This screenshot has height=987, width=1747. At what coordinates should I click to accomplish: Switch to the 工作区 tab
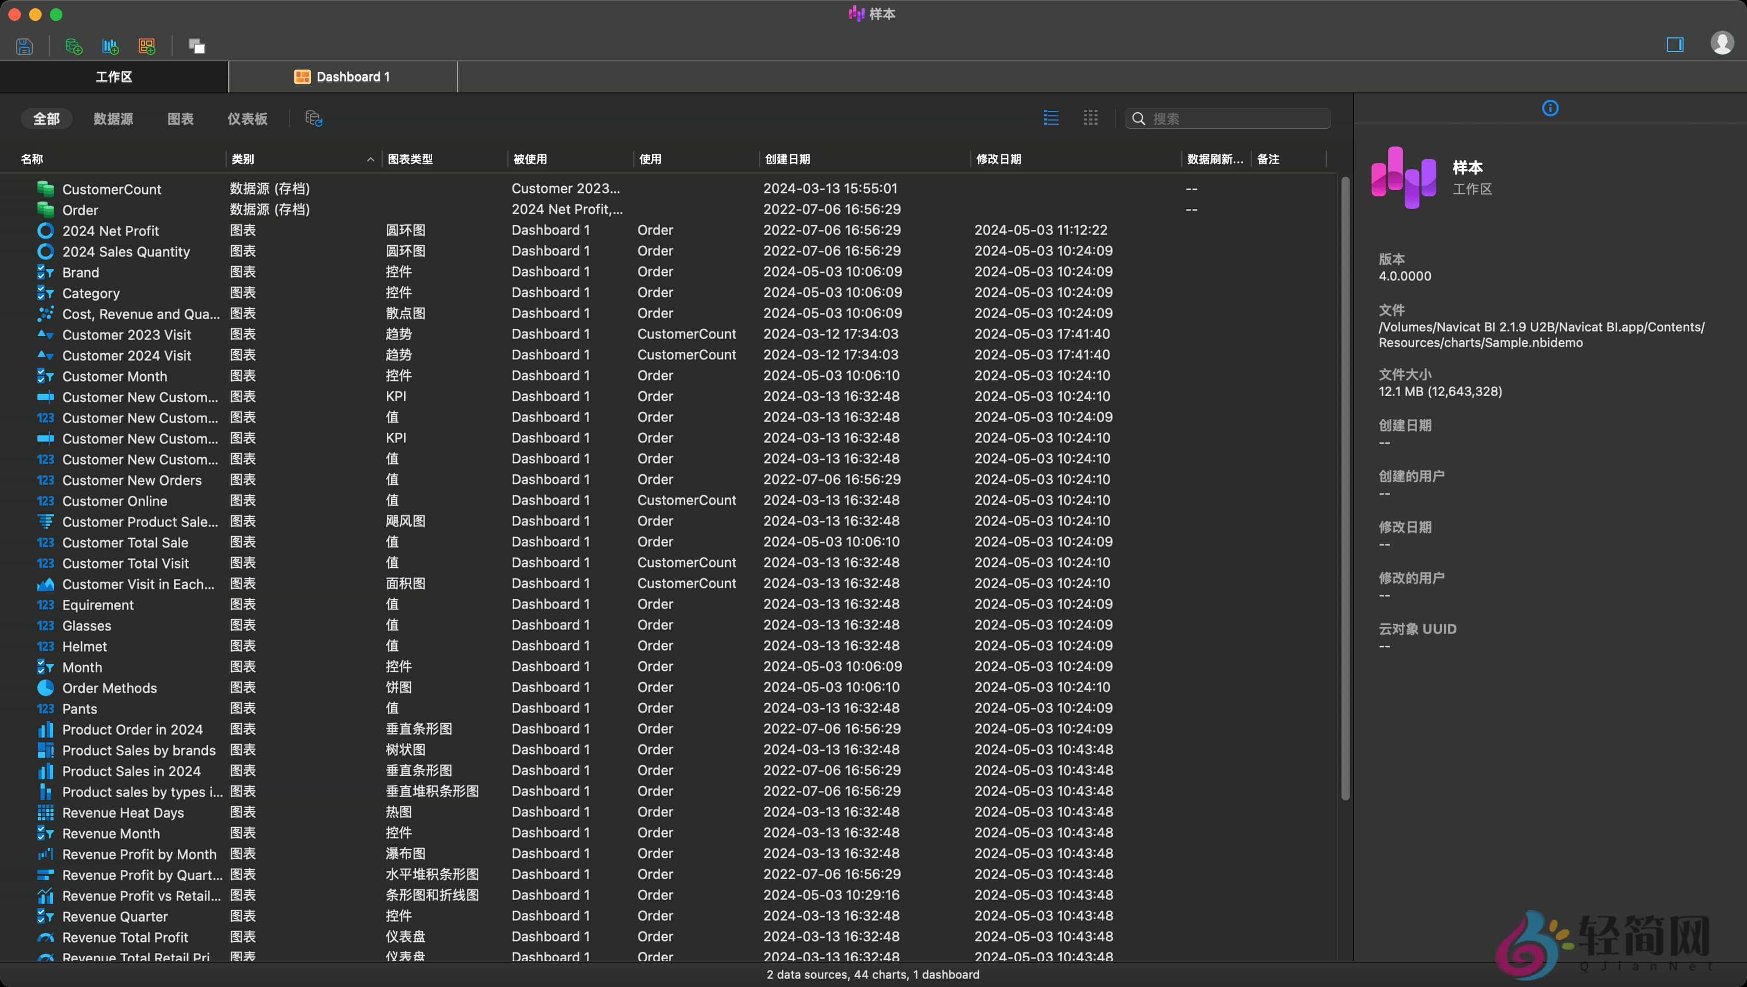pos(113,76)
